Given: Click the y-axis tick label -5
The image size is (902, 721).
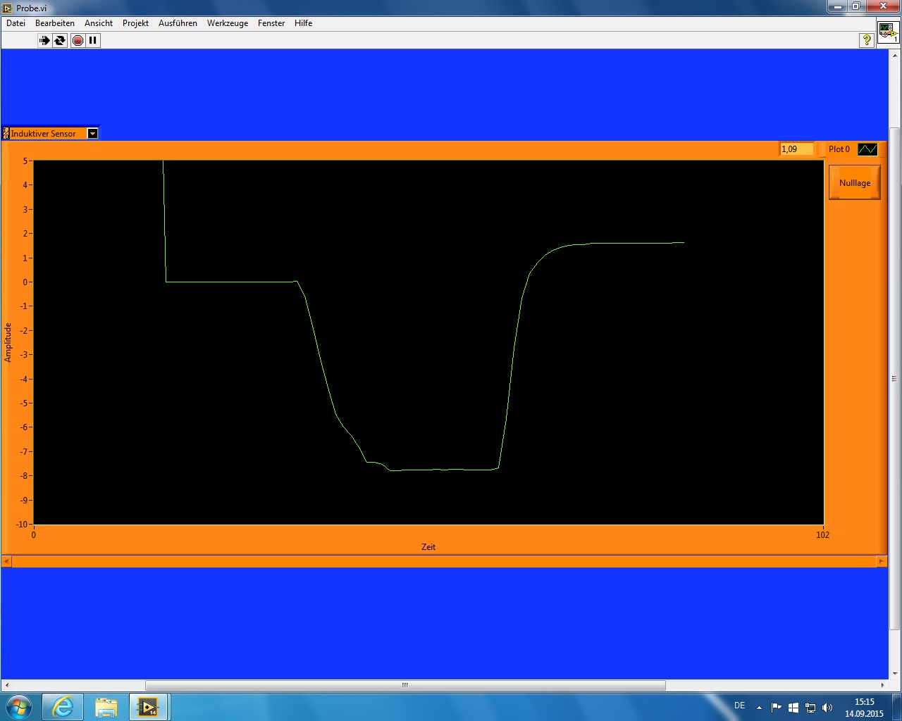Looking at the screenshot, I should (x=23, y=403).
